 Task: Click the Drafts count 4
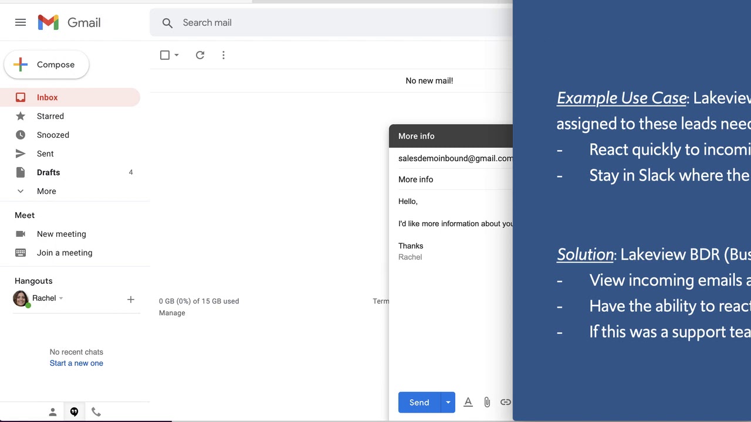pos(131,172)
